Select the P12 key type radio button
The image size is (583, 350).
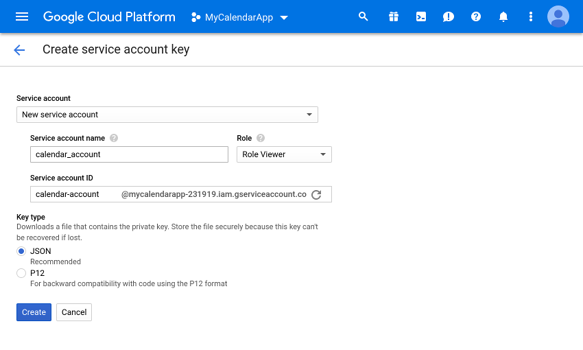(x=21, y=273)
